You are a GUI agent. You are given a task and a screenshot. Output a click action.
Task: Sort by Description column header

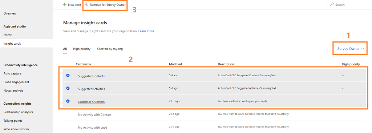(x=226, y=64)
